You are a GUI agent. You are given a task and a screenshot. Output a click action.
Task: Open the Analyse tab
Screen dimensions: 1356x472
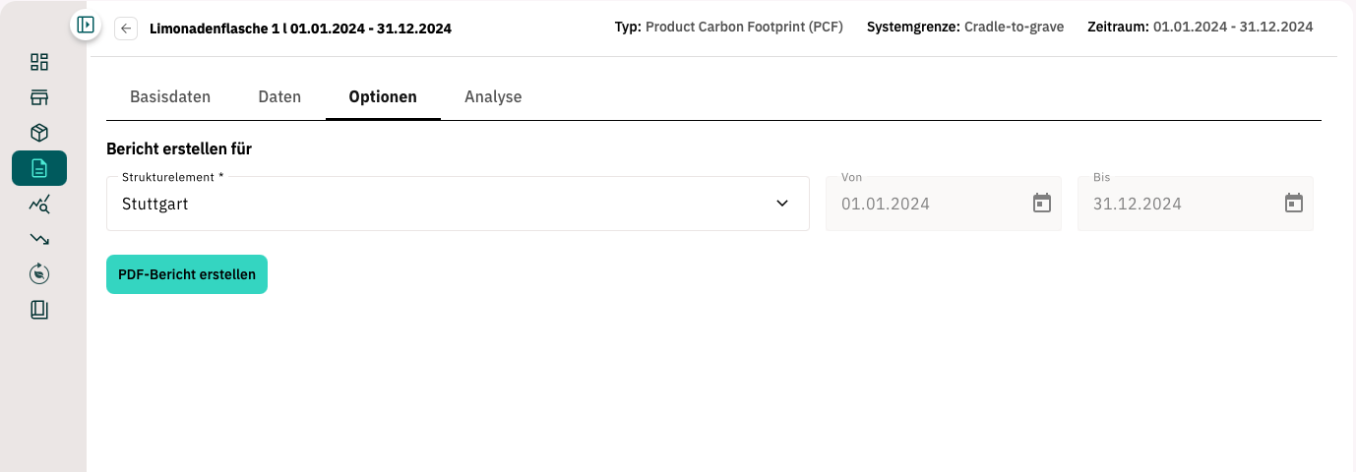tap(493, 96)
